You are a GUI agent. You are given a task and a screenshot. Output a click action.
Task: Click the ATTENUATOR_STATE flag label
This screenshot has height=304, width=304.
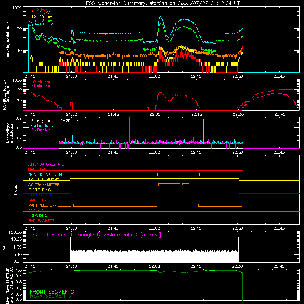click(46, 165)
